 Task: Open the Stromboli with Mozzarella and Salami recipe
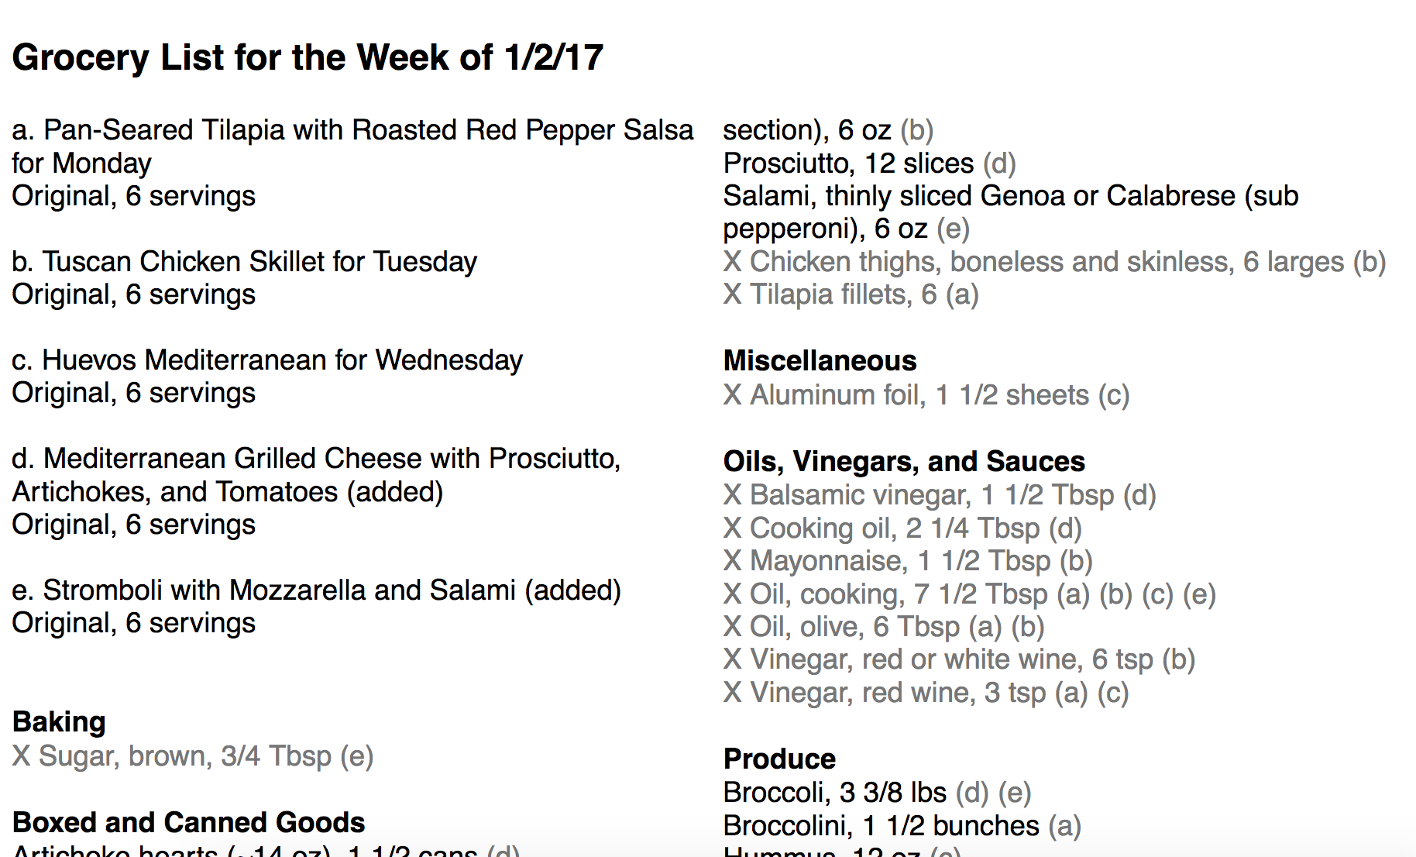pyautogui.click(x=316, y=590)
